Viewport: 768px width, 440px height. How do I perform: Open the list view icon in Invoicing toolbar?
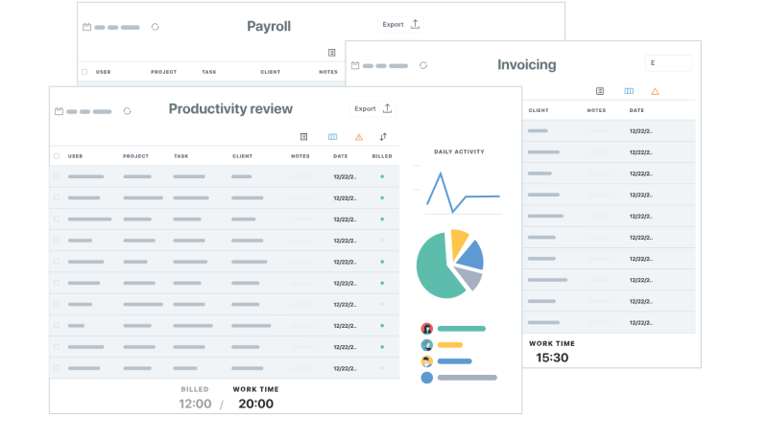click(x=600, y=91)
